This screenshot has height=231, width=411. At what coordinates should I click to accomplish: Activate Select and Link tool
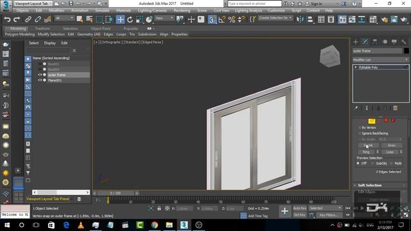point(28,19)
